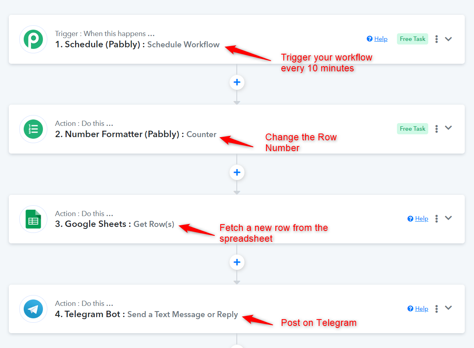Open three-dot menu for Number Formatter step
The image size is (474, 348).
(x=437, y=129)
